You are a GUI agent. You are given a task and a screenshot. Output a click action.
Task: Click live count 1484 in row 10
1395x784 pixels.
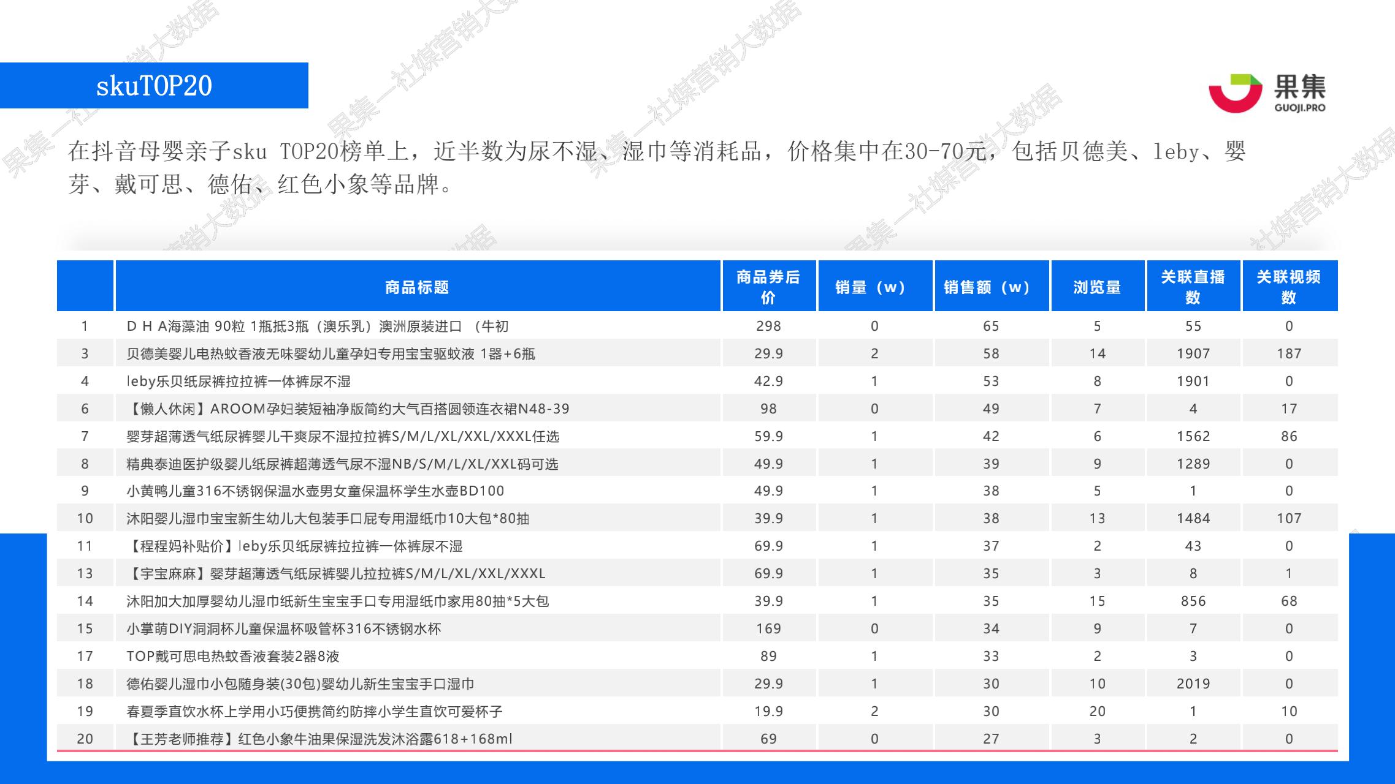point(1193,519)
